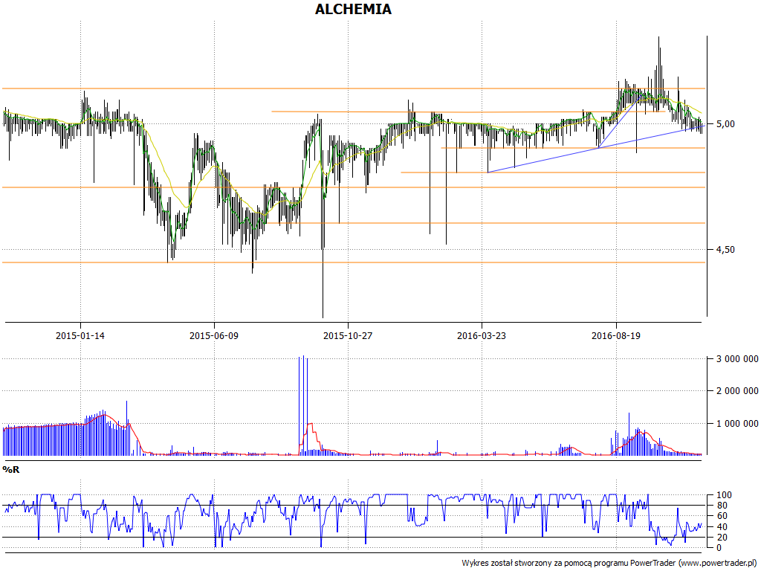Click the 20 level on %R axis
761x571 pixels.
722,537
